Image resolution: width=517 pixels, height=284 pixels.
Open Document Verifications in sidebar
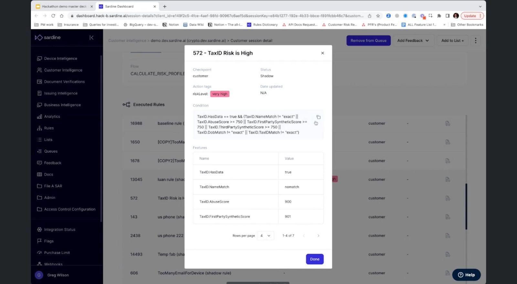pos(64,82)
